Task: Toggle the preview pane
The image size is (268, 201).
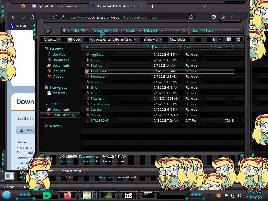Action: tap(229, 40)
